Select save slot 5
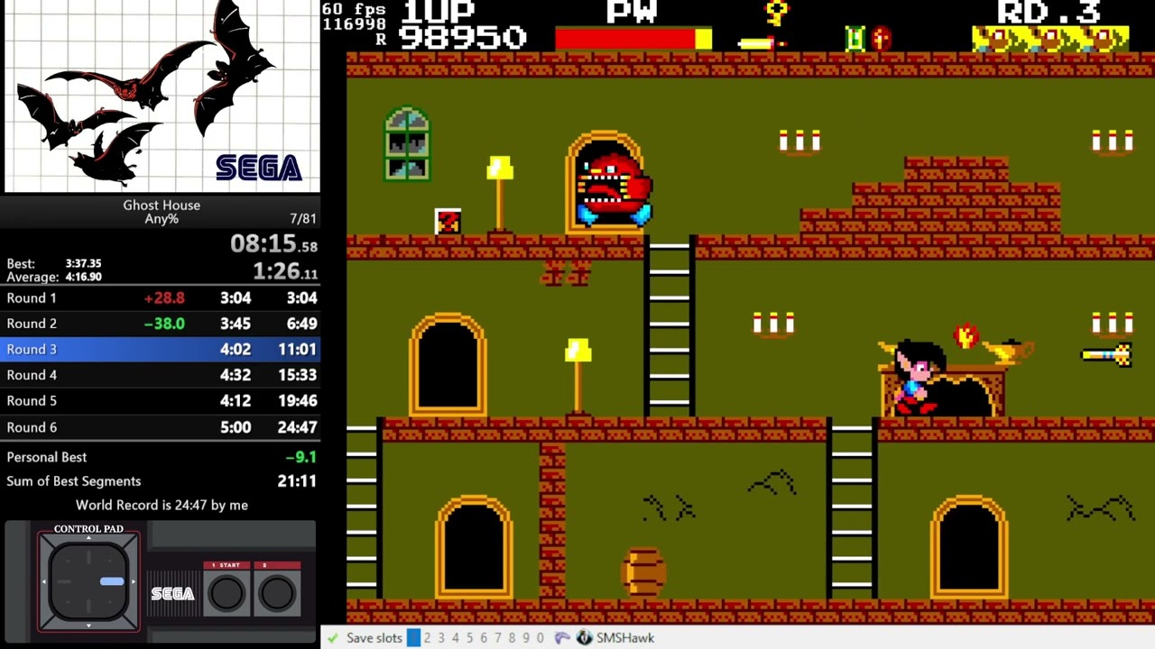The width and height of the screenshot is (1155, 649). [469, 638]
